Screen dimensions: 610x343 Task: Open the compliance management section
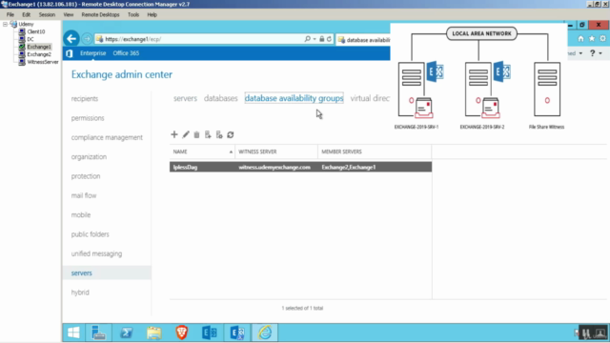tap(107, 137)
